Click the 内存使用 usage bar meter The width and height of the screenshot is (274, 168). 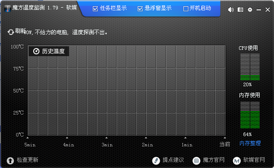[250, 115]
